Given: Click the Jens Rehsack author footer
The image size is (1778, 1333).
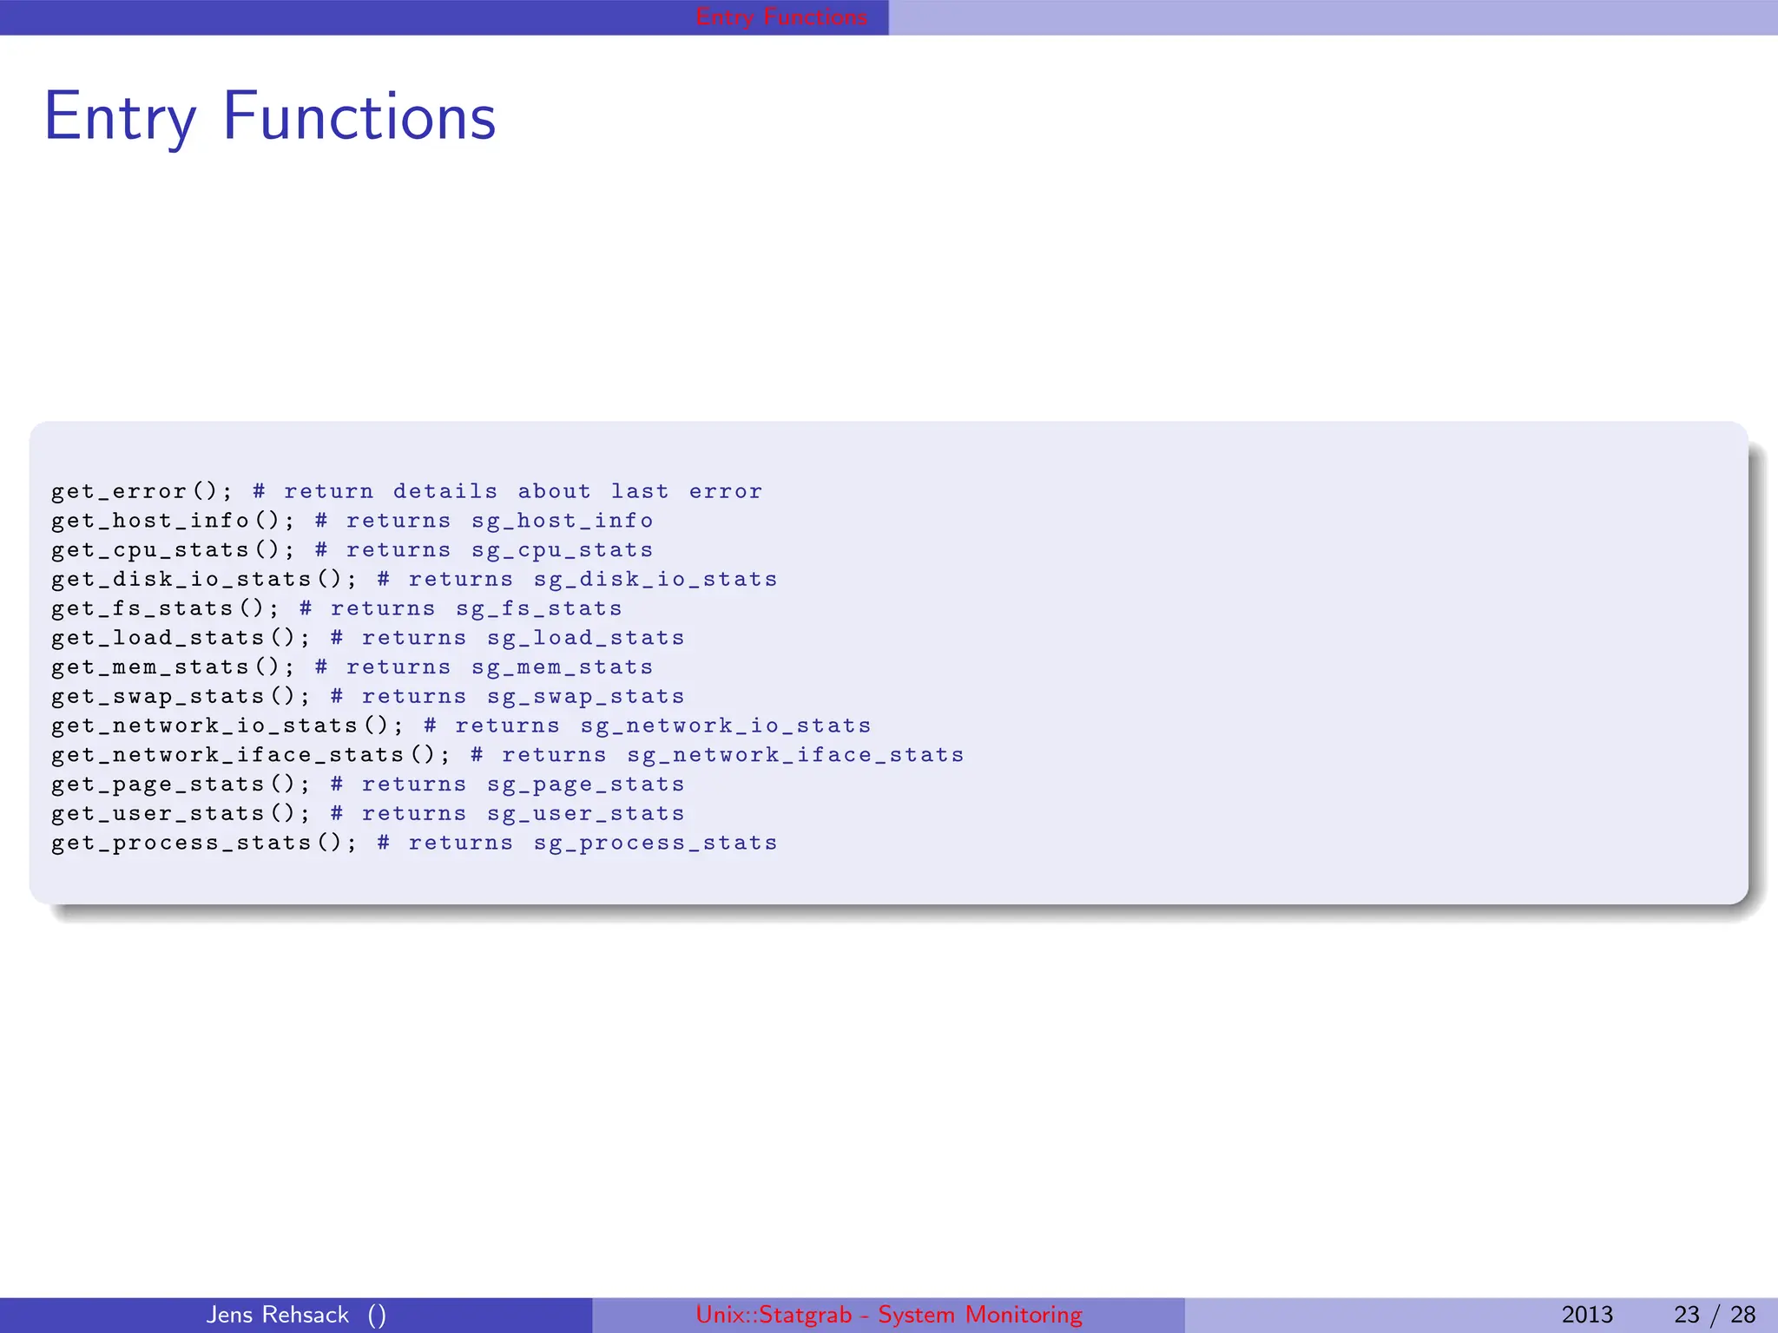Looking at the screenshot, I should click(296, 1315).
